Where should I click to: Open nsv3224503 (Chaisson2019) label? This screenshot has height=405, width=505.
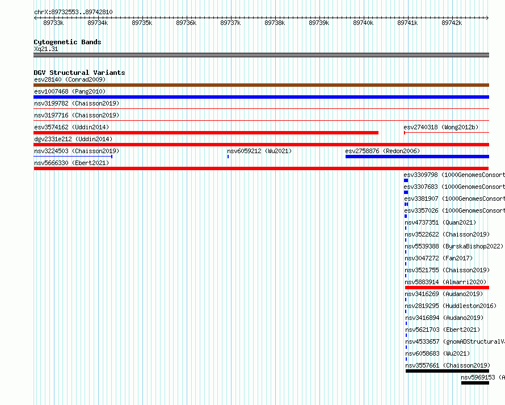tap(77, 151)
